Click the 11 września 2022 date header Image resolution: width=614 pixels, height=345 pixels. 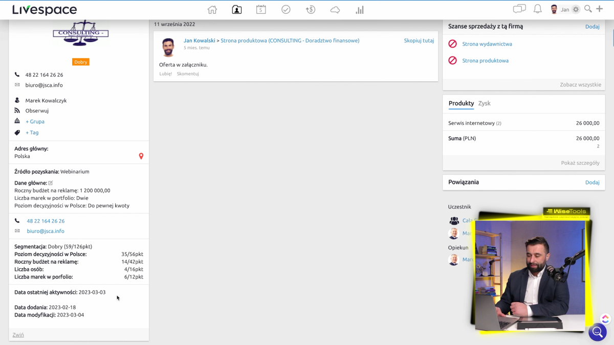(174, 24)
